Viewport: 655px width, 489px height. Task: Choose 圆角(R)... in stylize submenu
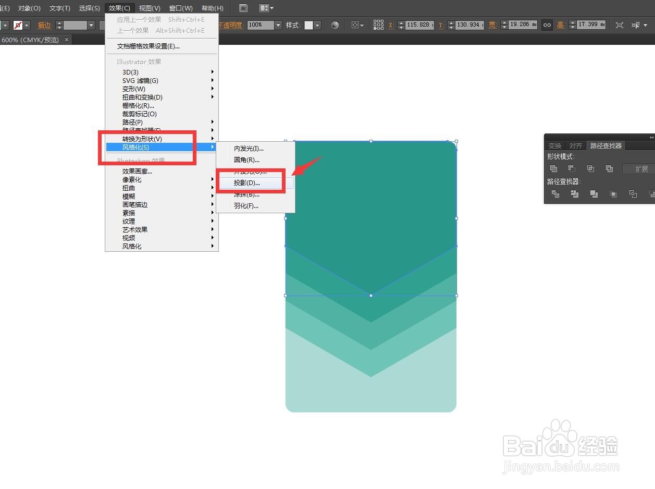[255, 160]
